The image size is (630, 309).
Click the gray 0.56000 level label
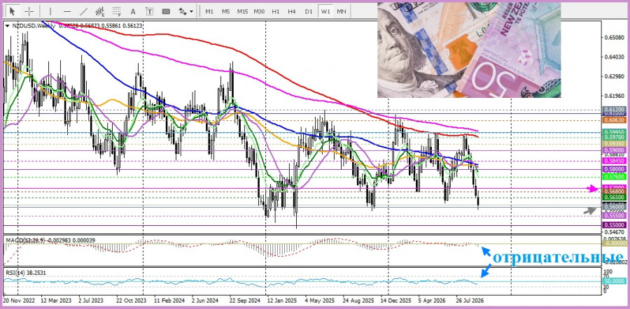point(615,206)
